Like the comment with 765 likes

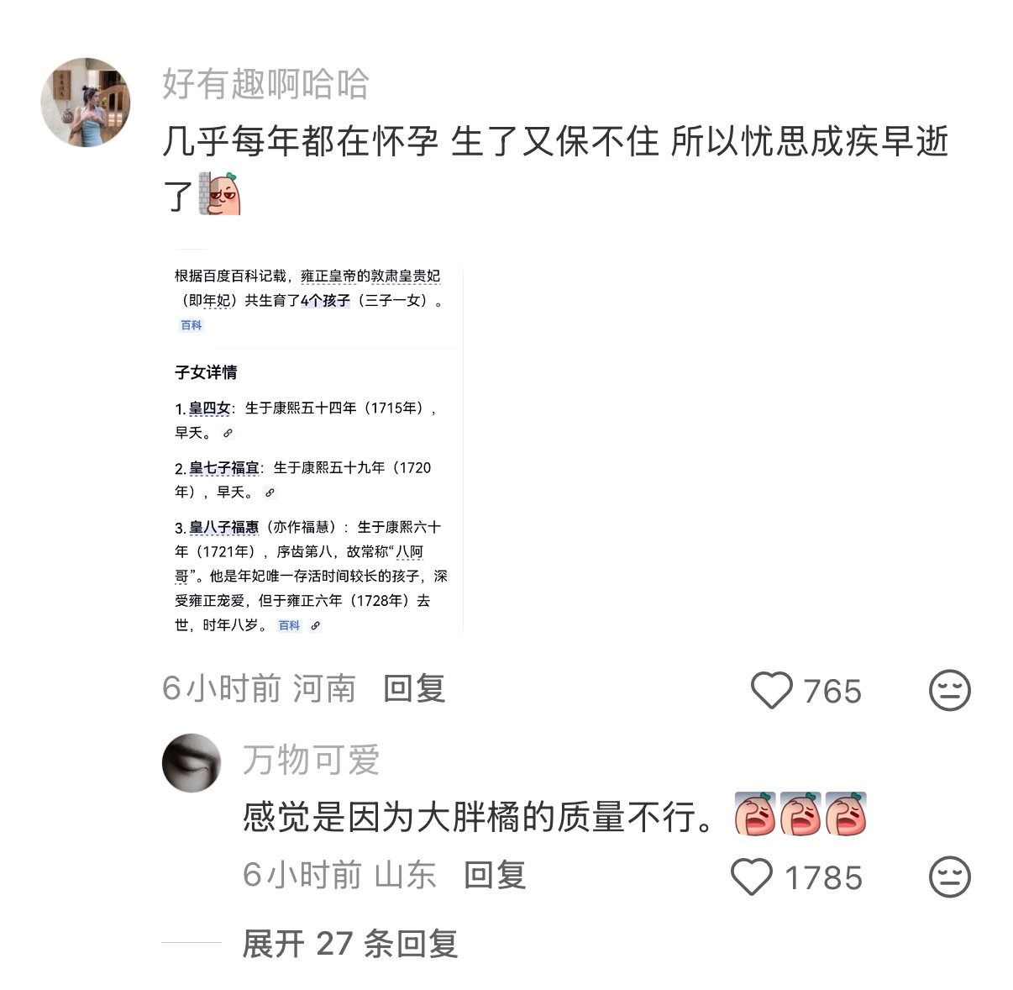[771, 691]
